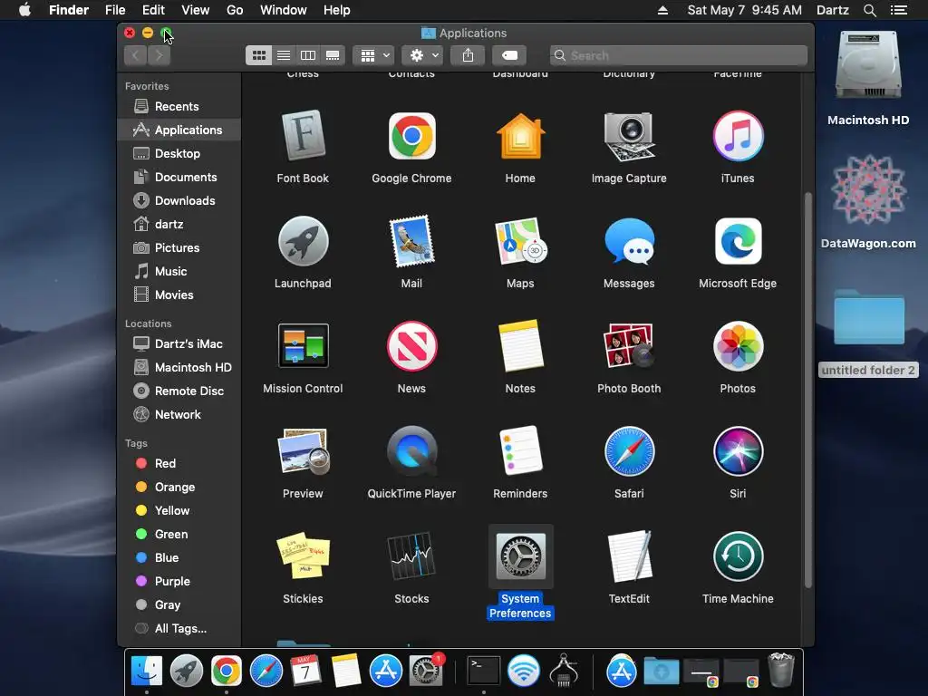Go forward with the toolbar forward arrow

[159, 55]
